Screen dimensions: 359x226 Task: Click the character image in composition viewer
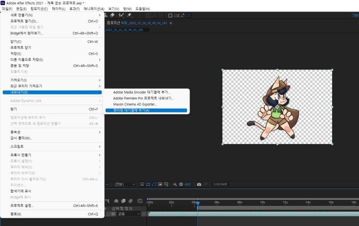point(273,109)
